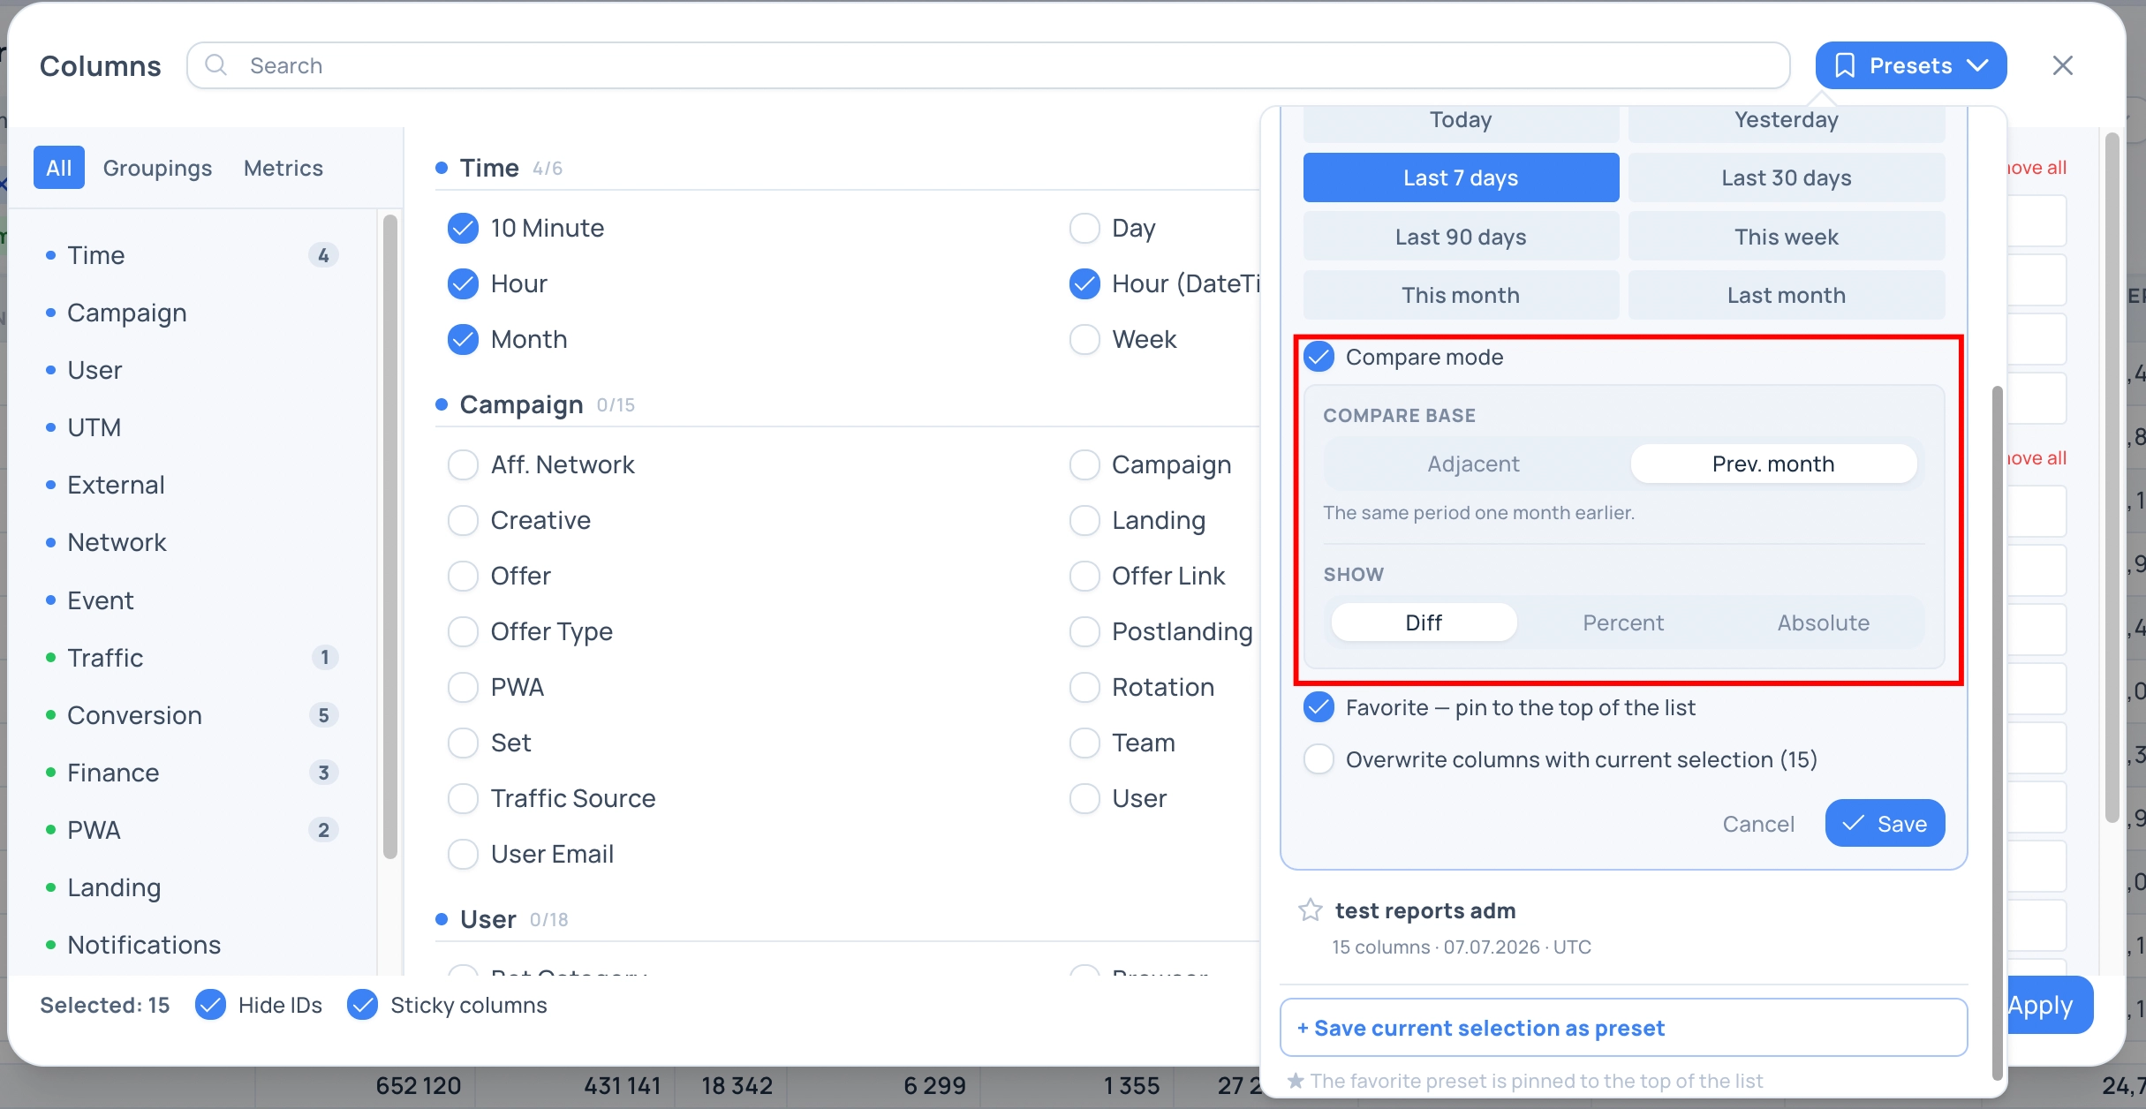This screenshot has width=2146, height=1109.
Task: Show comparison as Absolute
Action: [1823, 622]
